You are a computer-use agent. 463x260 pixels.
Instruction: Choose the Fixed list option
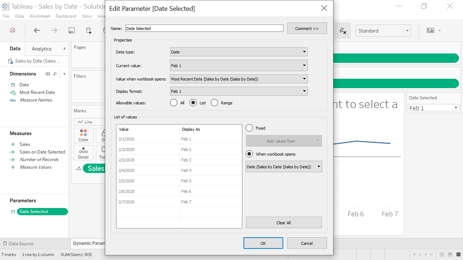pyautogui.click(x=249, y=128)
